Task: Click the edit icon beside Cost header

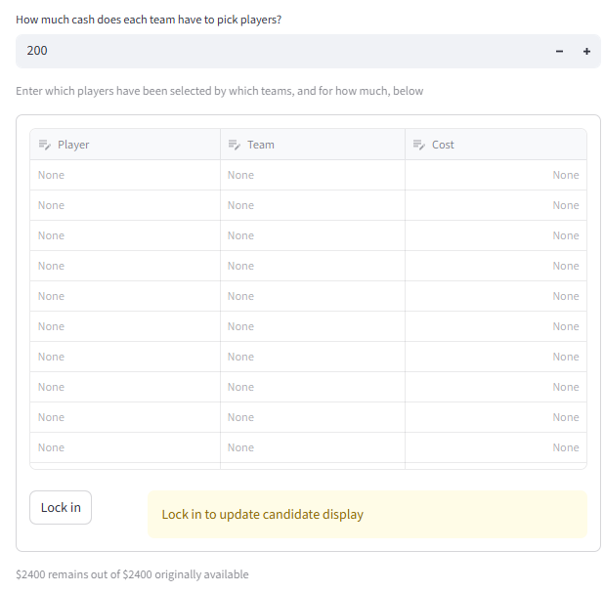Action: [418, 145]
